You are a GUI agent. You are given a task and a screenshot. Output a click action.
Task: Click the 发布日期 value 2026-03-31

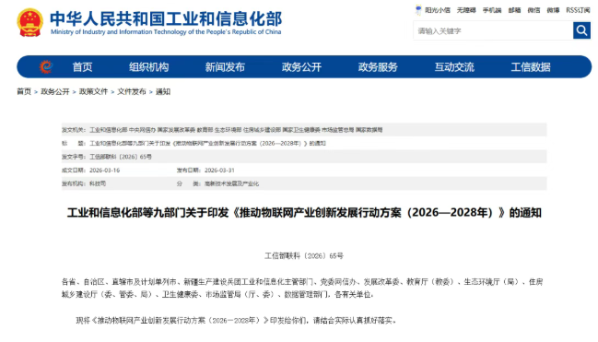click(219, 171)
